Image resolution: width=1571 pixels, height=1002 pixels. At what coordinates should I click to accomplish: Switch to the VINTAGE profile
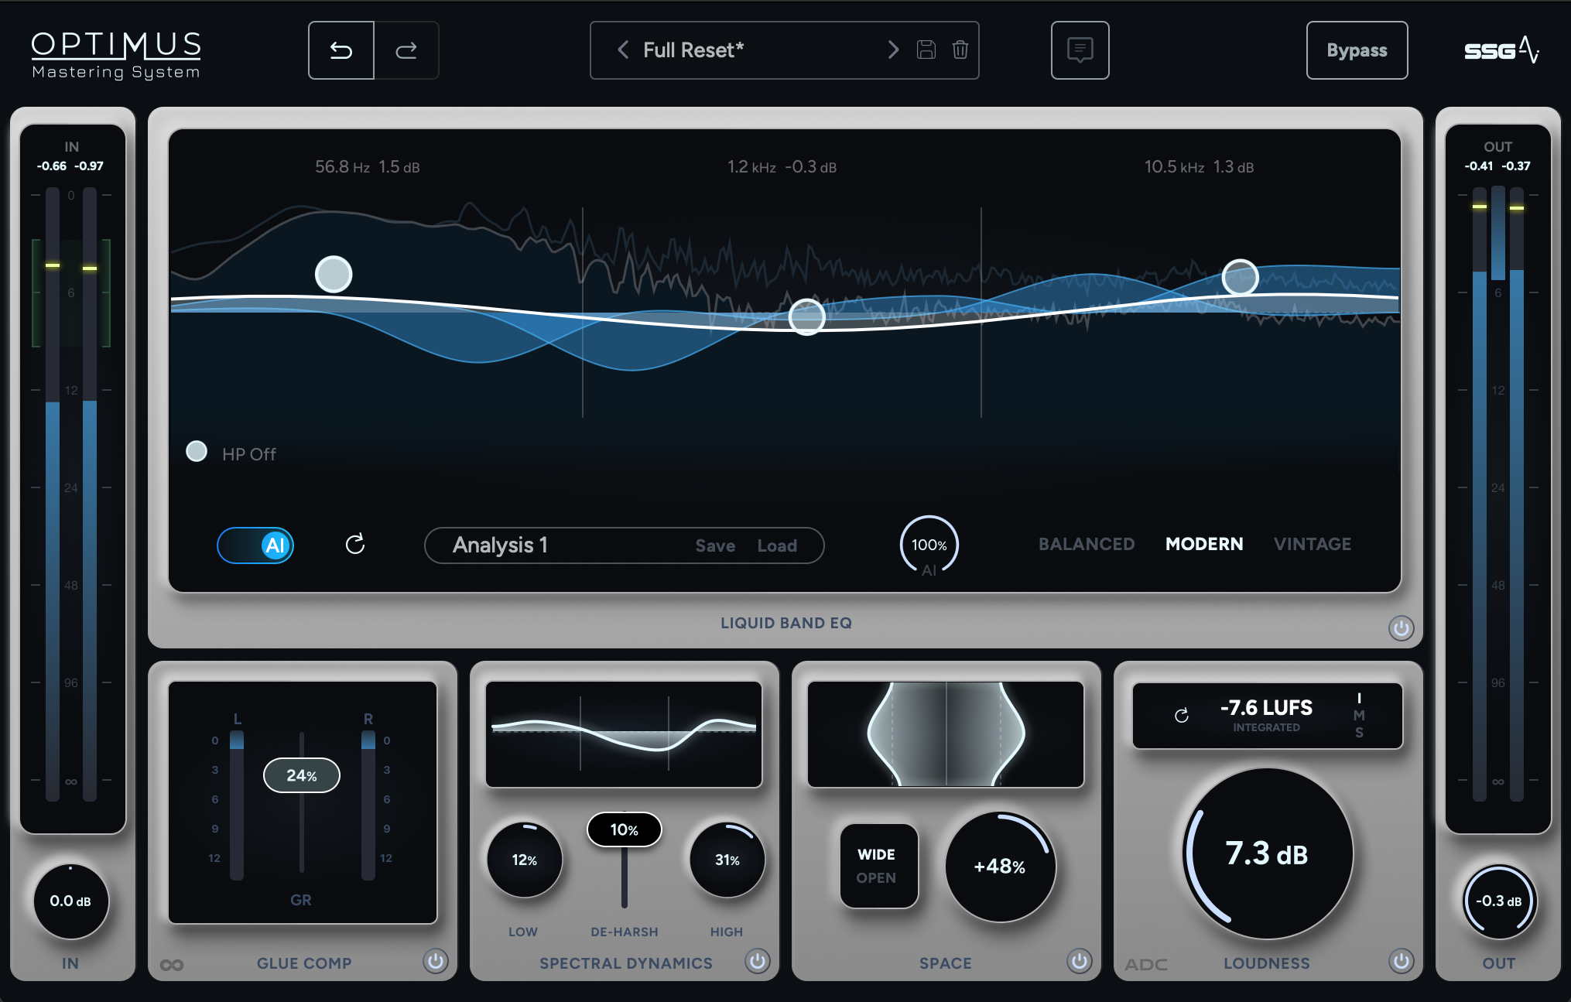(1312, 544)
